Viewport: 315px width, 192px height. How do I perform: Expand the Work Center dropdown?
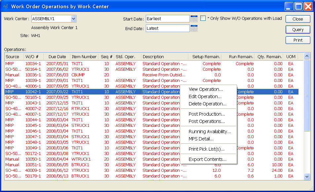pyautogui.click(x=73, y=19)
